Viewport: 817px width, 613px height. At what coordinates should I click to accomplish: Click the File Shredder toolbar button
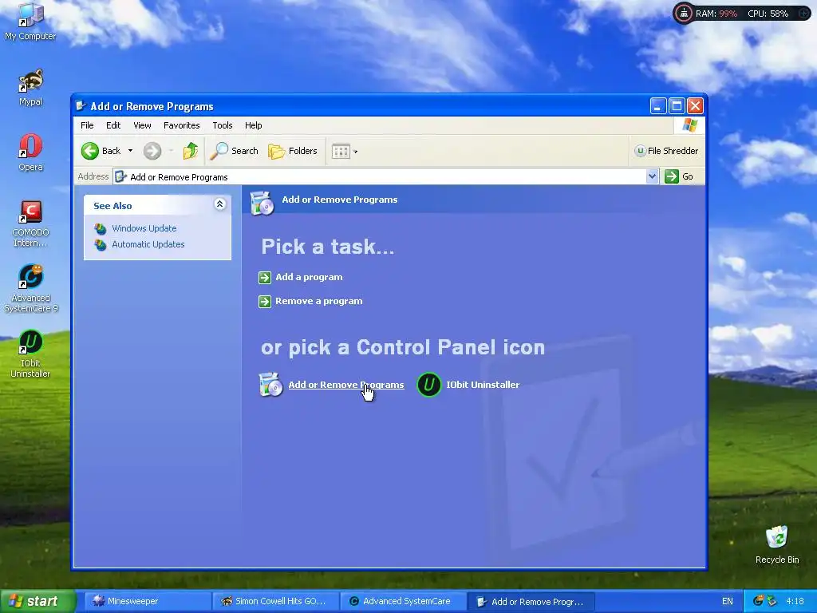(x=666, y=151)
